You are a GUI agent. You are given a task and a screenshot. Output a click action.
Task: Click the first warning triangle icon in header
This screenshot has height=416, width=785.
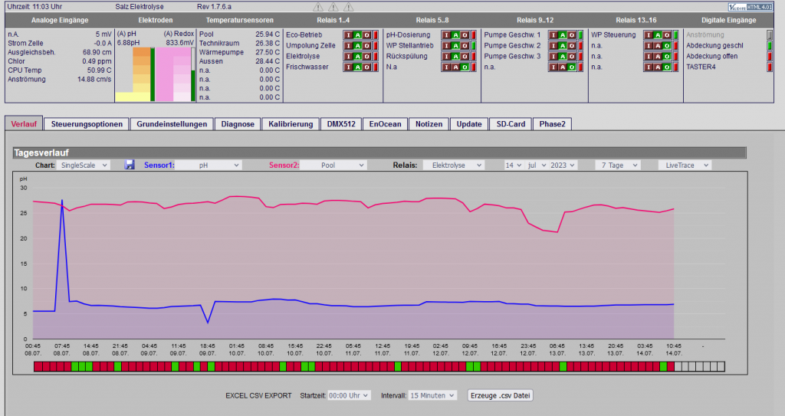pyautogui.click(x=318, y=6)
